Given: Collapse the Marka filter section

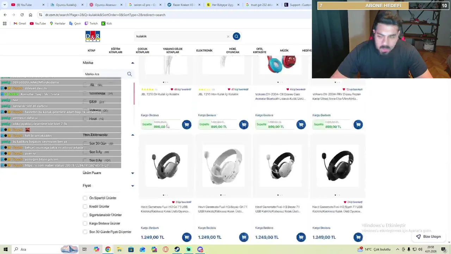Looking at the screenshot, I should click(132, 63).
